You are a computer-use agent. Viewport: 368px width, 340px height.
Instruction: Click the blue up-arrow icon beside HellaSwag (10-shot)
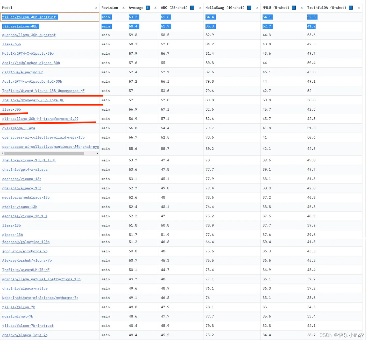249,8
